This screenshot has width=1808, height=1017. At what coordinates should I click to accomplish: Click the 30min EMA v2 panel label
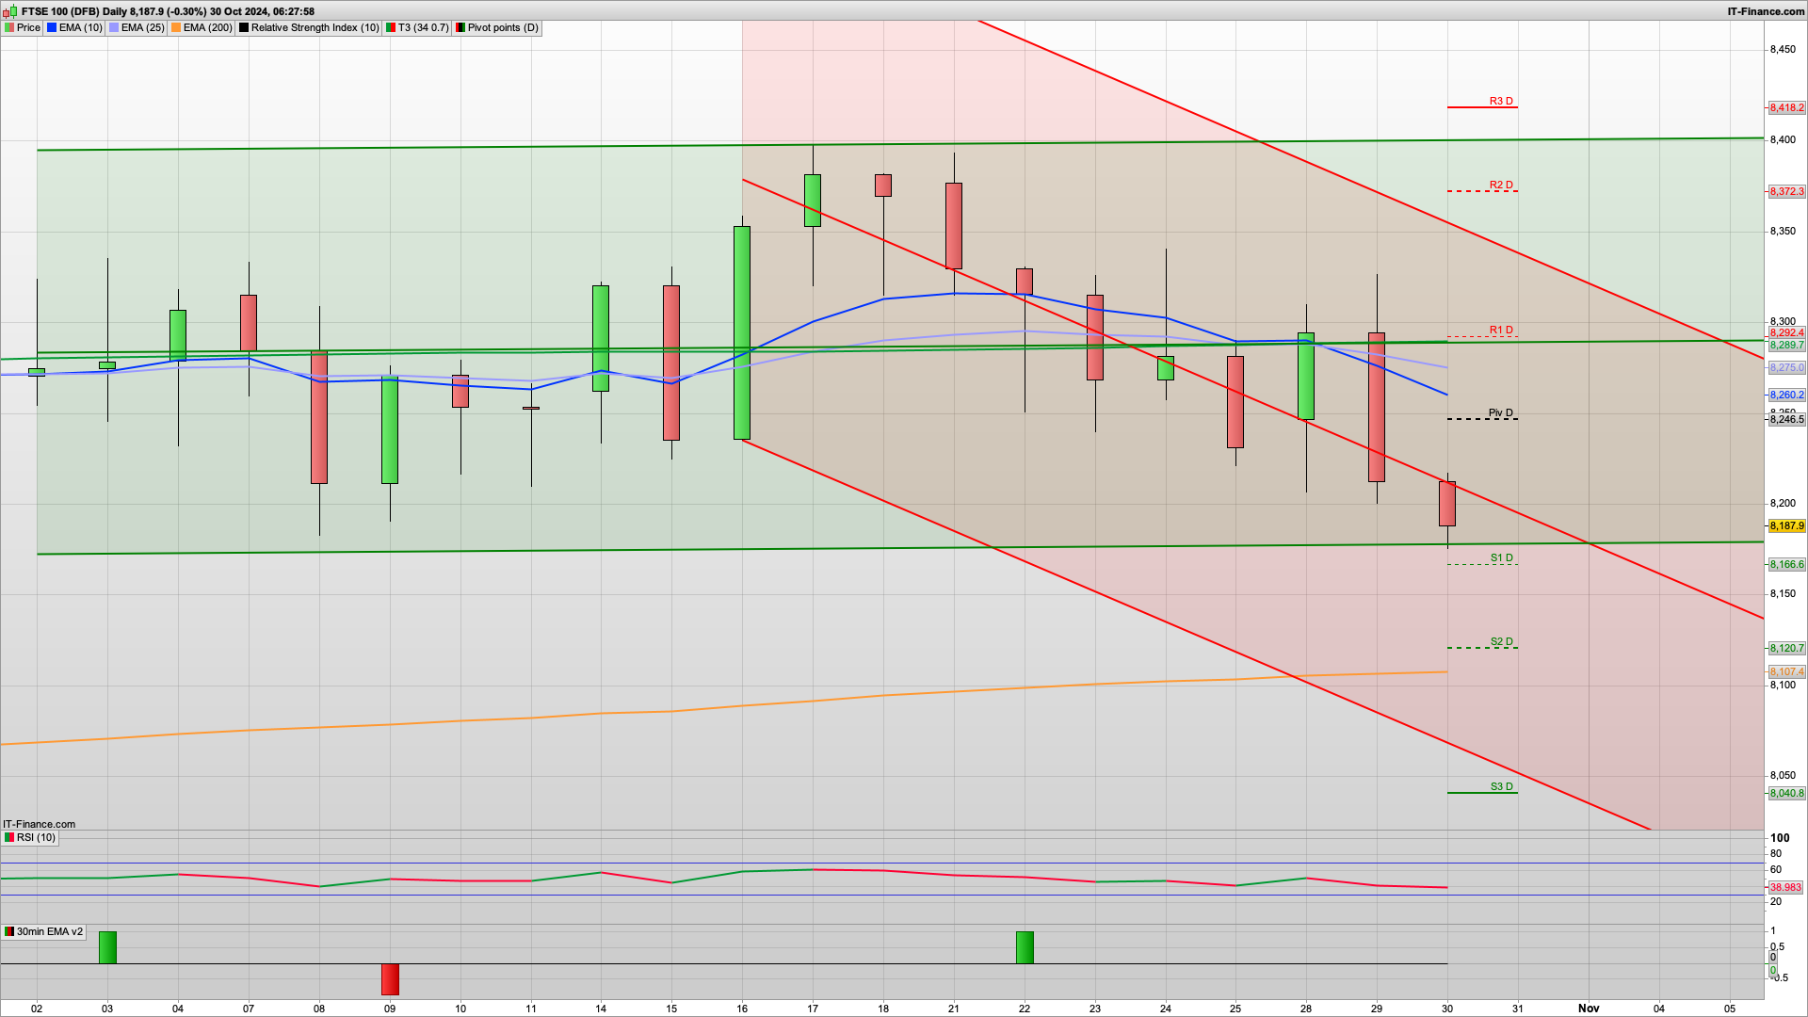click(x=49, y=931)
